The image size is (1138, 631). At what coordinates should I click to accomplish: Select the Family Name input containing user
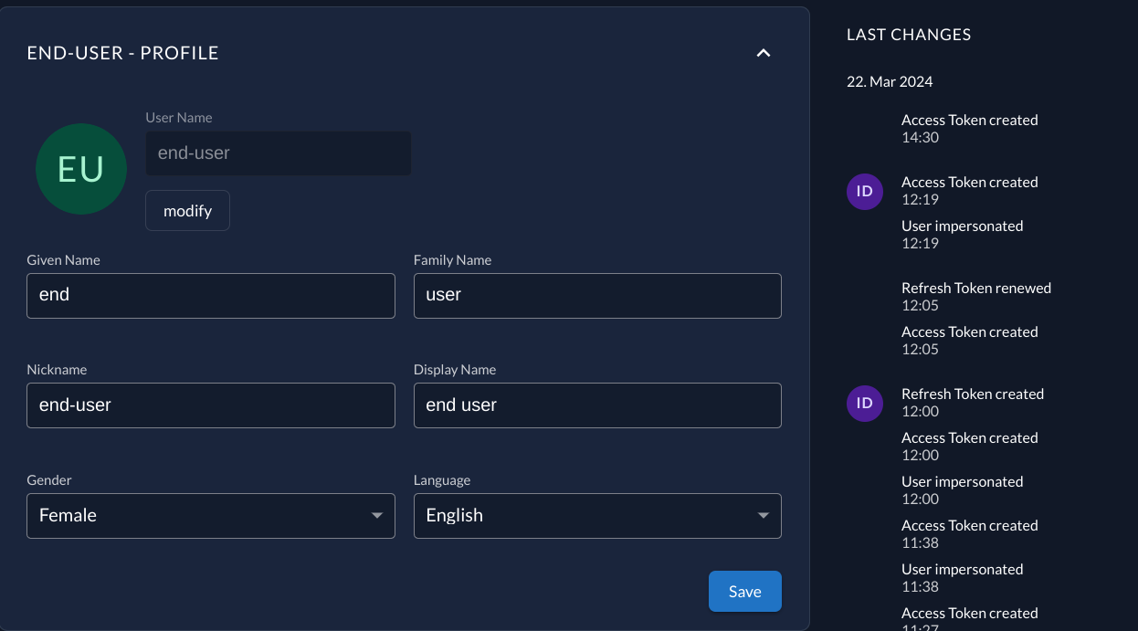coord(597,295)
